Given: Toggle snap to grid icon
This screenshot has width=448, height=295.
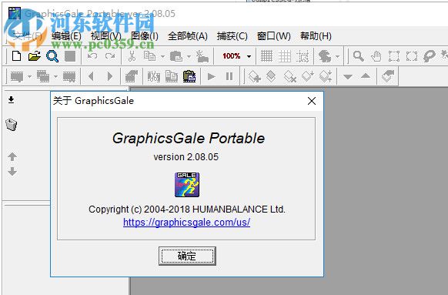Looking at the screenshot, I should 303,56.
